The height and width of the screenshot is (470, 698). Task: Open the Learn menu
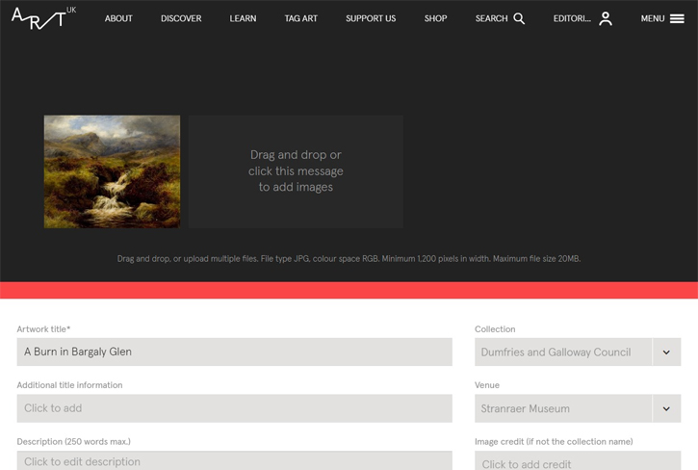pos(243,18)
